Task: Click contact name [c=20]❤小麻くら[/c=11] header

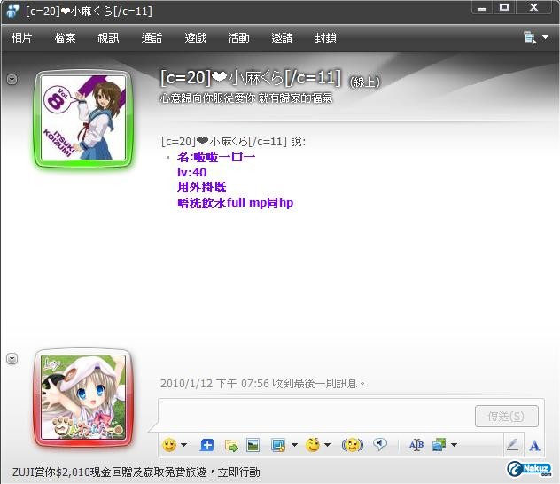Action: (251, 77)
